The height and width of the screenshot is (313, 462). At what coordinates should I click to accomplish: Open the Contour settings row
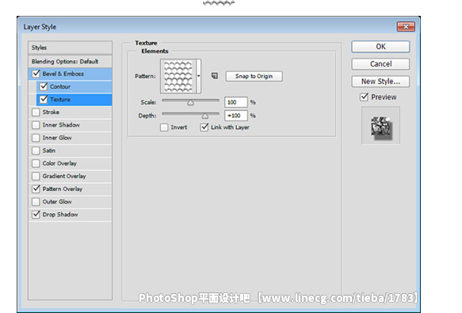[x=74, y=86]
